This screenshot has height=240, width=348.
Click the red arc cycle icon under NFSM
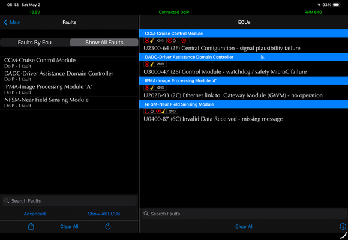[x=149, y=111]
